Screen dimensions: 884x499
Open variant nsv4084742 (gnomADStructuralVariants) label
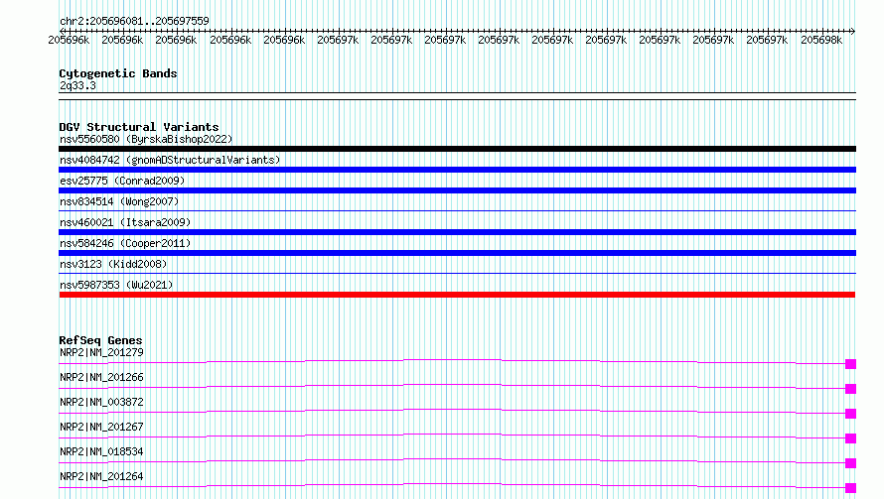170,160
